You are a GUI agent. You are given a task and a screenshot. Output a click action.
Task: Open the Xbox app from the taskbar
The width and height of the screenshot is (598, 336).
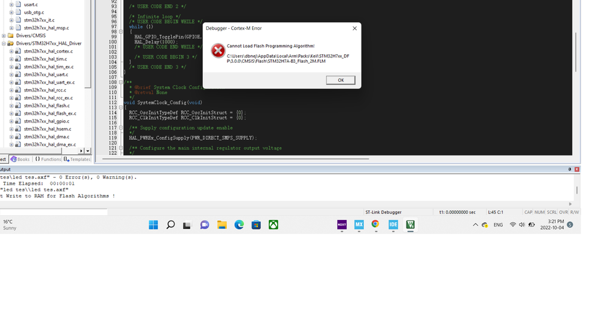click(x=274, y=225)
